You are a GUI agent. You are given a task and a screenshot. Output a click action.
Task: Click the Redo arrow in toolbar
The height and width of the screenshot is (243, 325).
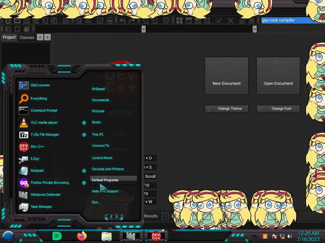[132, 21]
